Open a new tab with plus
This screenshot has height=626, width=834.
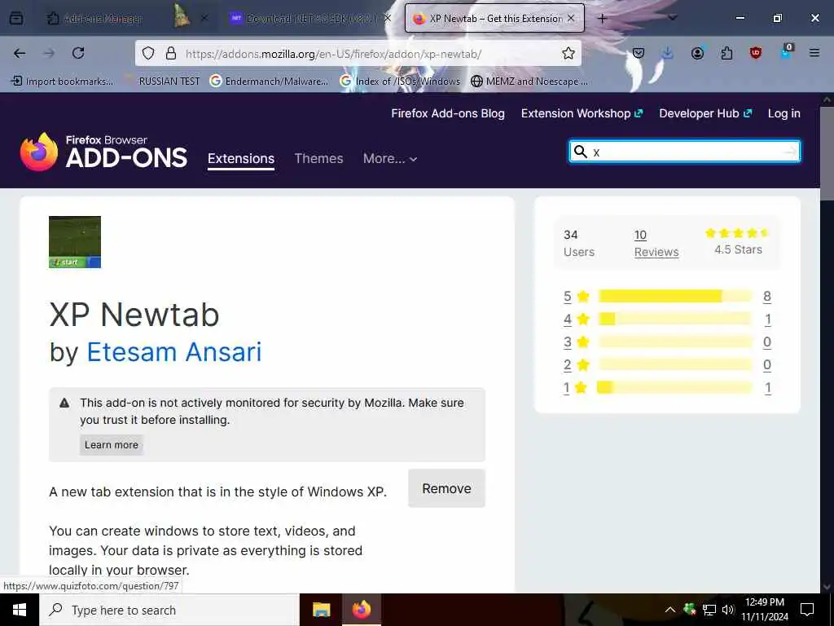[602, 19]
